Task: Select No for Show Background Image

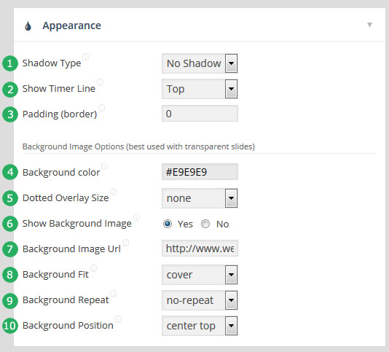Action: click(x=205, y=224)
